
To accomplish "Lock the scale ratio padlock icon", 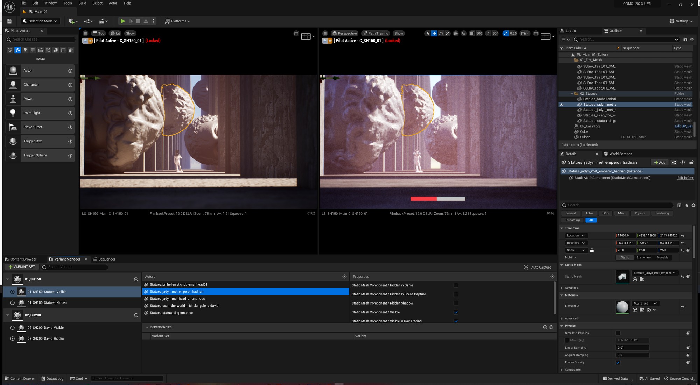I will tap(592, 250).
